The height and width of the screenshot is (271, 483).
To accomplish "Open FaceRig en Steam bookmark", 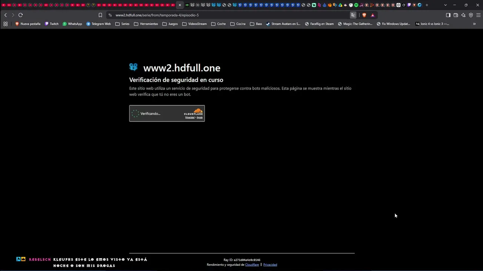I will pos(319,24).
